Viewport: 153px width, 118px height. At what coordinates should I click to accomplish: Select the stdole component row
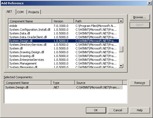(64, 26)
